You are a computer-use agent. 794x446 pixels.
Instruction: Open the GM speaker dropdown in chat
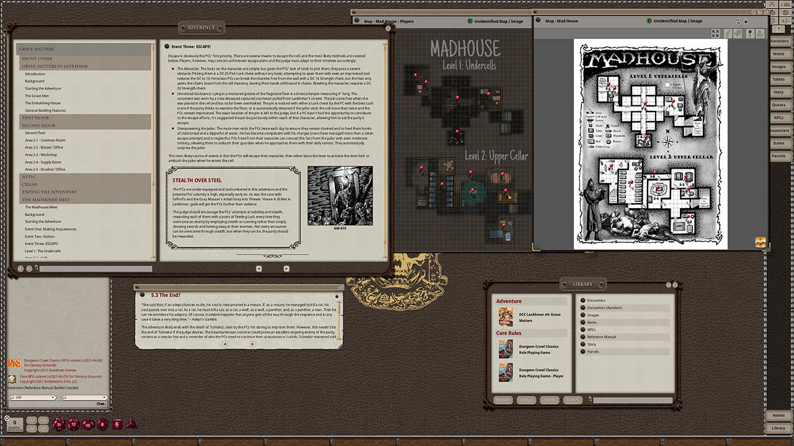[x=52, y=397]
